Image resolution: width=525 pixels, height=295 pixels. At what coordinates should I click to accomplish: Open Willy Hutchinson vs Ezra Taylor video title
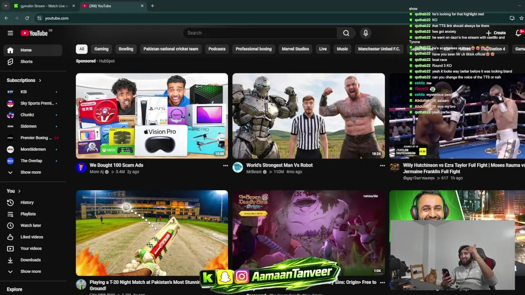point(464,168)
